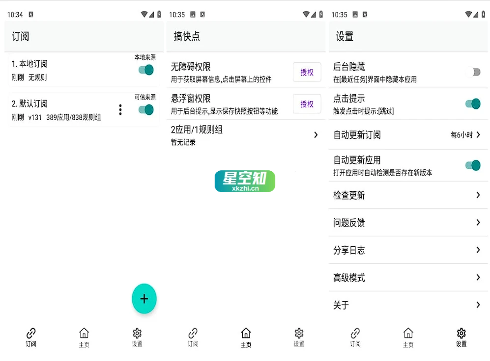490x361 pixels.
Task: Expand the 2应用/1规则组 rule list
Action: tap(245, 134)
